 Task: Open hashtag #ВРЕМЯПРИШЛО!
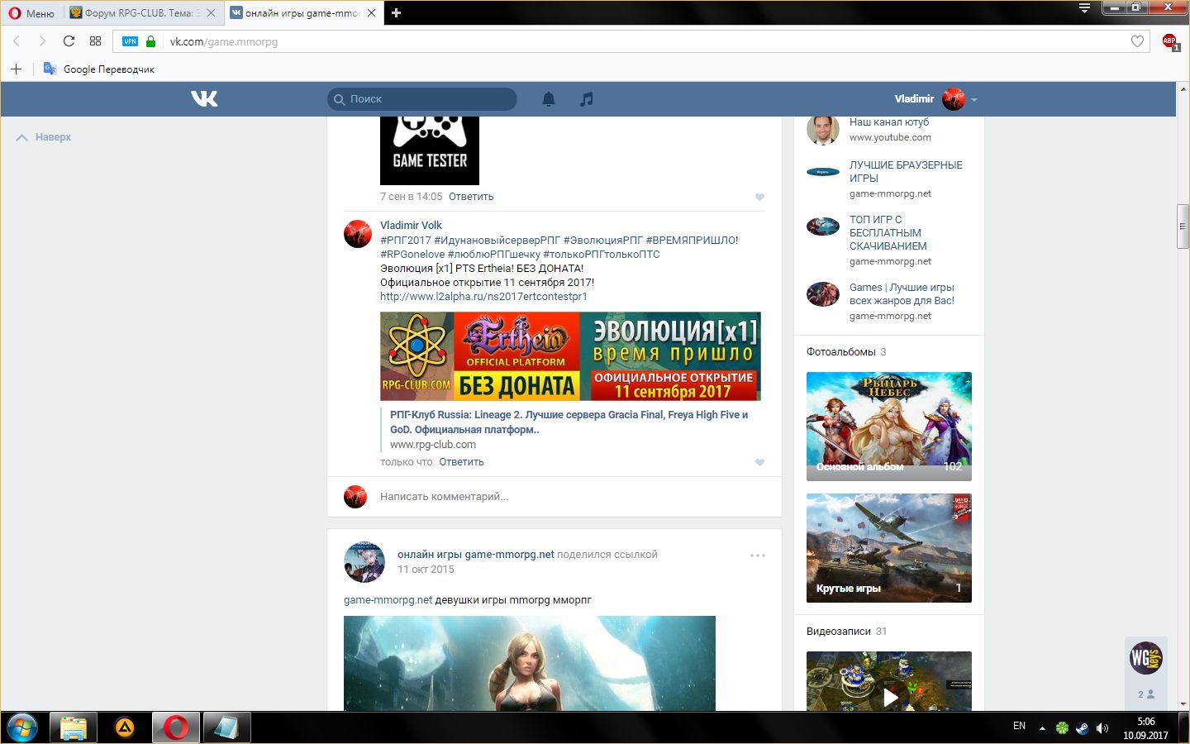click(692, 240)
